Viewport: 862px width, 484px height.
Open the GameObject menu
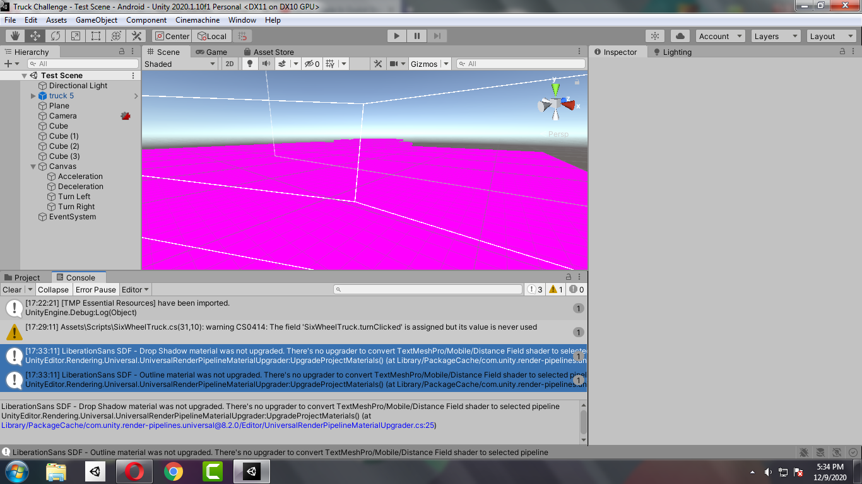coord(96,20)
